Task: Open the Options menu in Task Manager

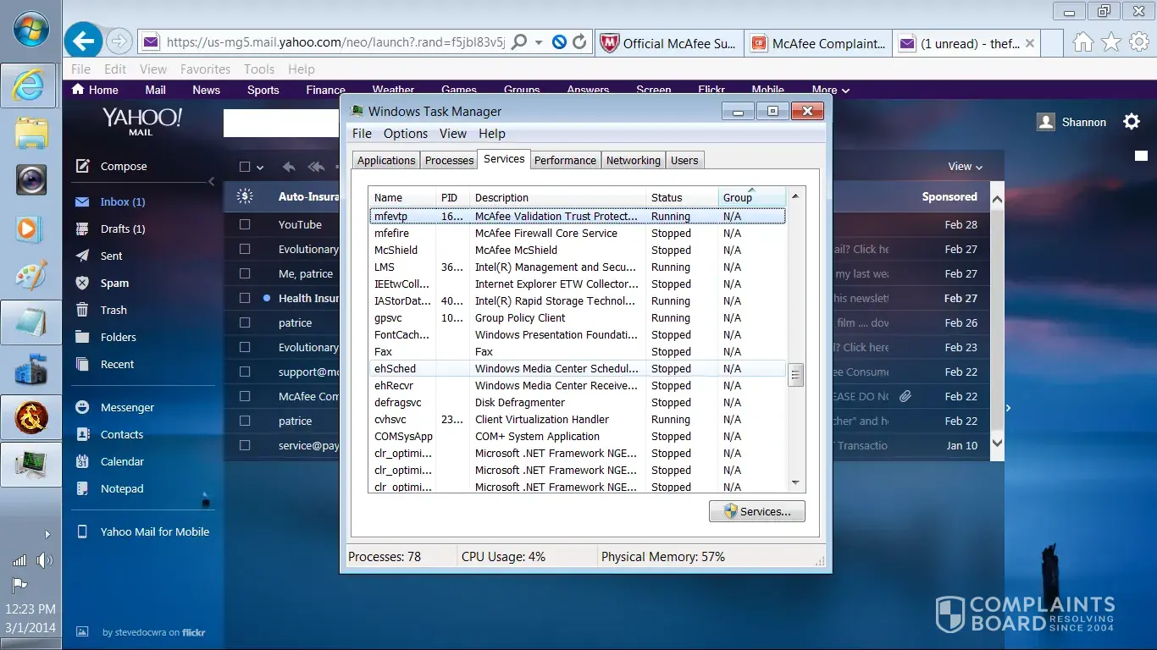Action: [x=405, y=134]
